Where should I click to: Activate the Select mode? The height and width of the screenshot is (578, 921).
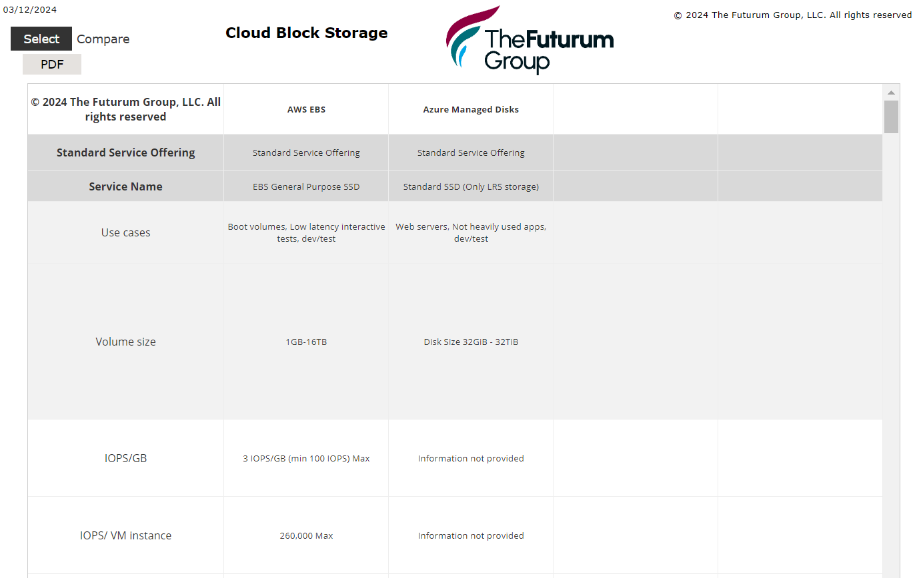41,39
